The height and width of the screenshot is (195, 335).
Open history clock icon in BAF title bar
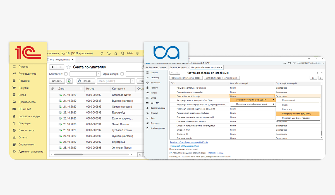pos(290,63)
